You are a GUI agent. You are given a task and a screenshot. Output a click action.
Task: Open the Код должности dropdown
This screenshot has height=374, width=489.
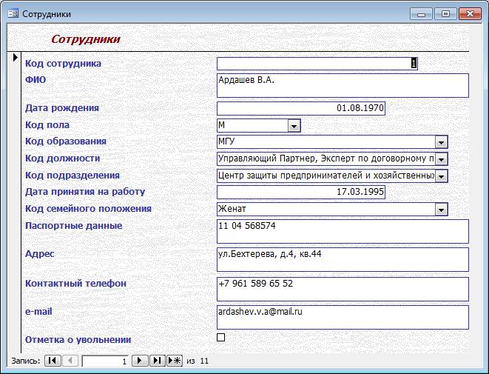[x=442, y=158]
